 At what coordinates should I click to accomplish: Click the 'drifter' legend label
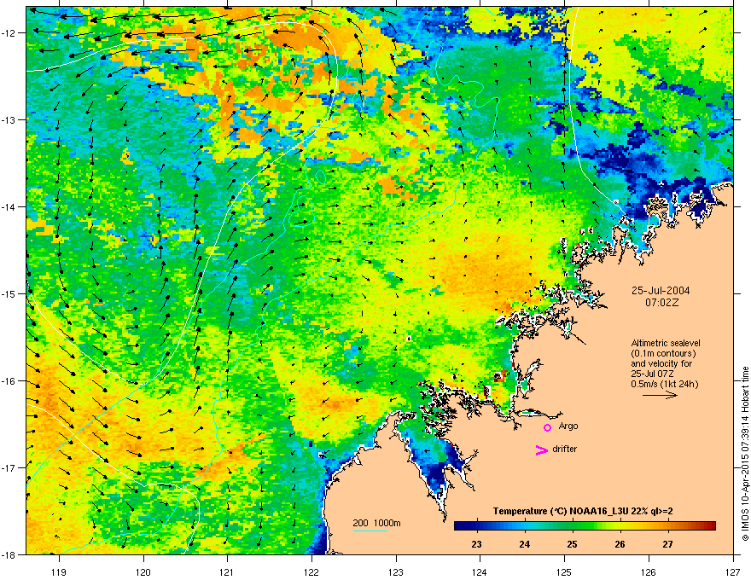(x=565, y=449)
